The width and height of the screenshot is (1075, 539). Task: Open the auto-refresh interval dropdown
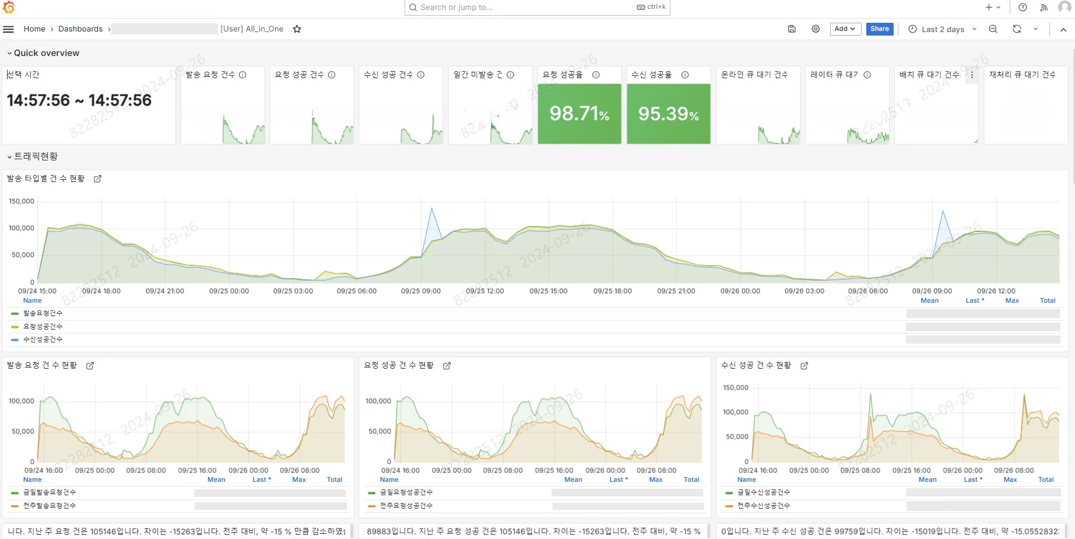click(1036, 29)
